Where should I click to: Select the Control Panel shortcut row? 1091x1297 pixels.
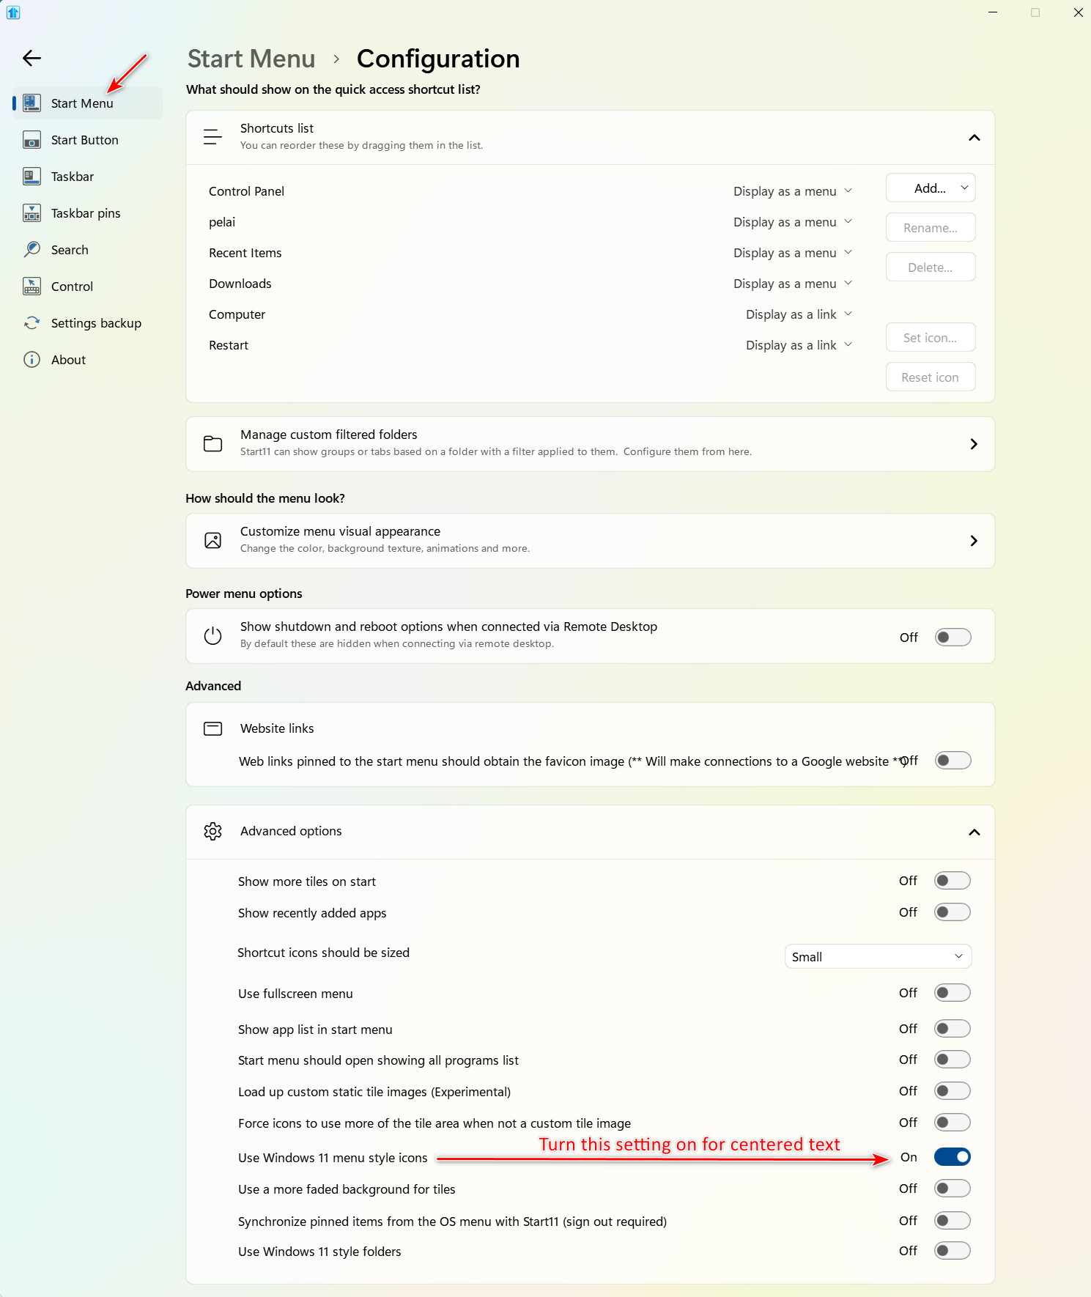click(x=532, y=191)
